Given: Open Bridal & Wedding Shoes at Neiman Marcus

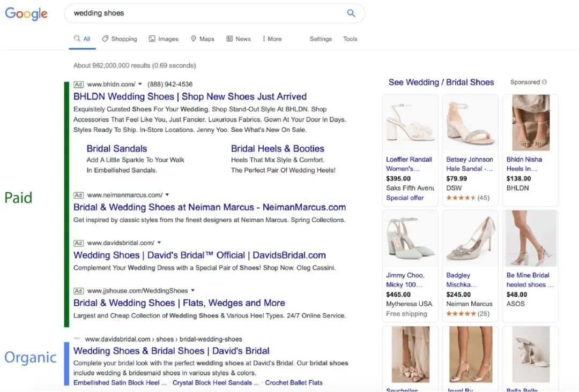Looking at the screenshot, I should click(x=210, y=207).
